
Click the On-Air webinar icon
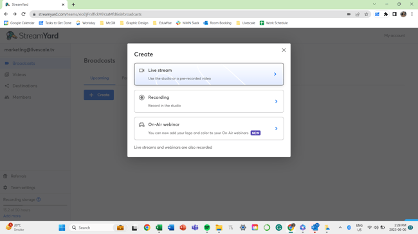point(141,124)
